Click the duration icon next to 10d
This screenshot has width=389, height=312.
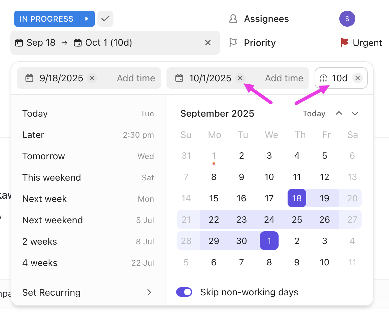point(324,78)
